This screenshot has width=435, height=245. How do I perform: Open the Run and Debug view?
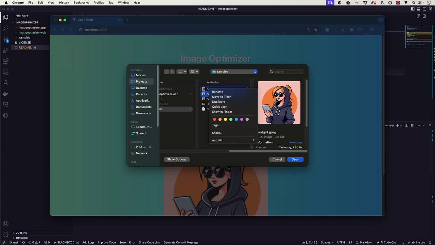point(5,50)
